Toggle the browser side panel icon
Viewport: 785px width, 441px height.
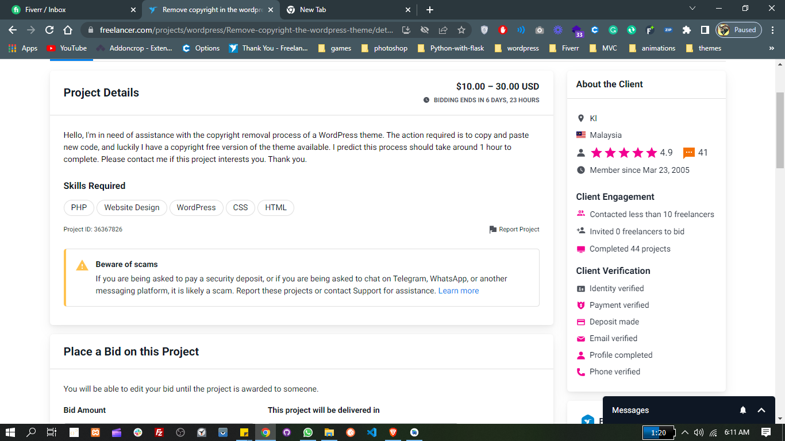click(705, 30)
